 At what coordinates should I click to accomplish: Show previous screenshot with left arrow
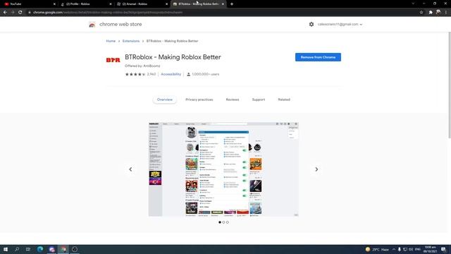pos(130,169)
